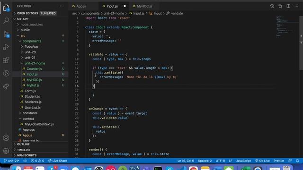The height and width of the screenshot is (170, 303).
Task: Click the feedback icon in status bar
Action: point(290,161)
